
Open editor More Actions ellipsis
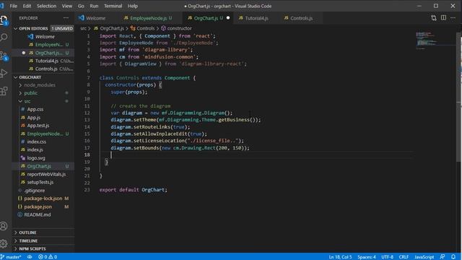453,18
